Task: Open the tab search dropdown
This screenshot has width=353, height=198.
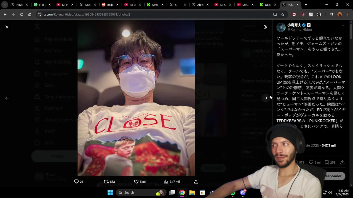Action: (x=4, y=5)
